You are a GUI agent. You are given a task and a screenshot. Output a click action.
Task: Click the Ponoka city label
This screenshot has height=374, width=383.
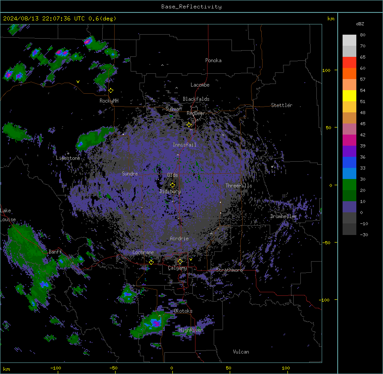click(213, 60)
